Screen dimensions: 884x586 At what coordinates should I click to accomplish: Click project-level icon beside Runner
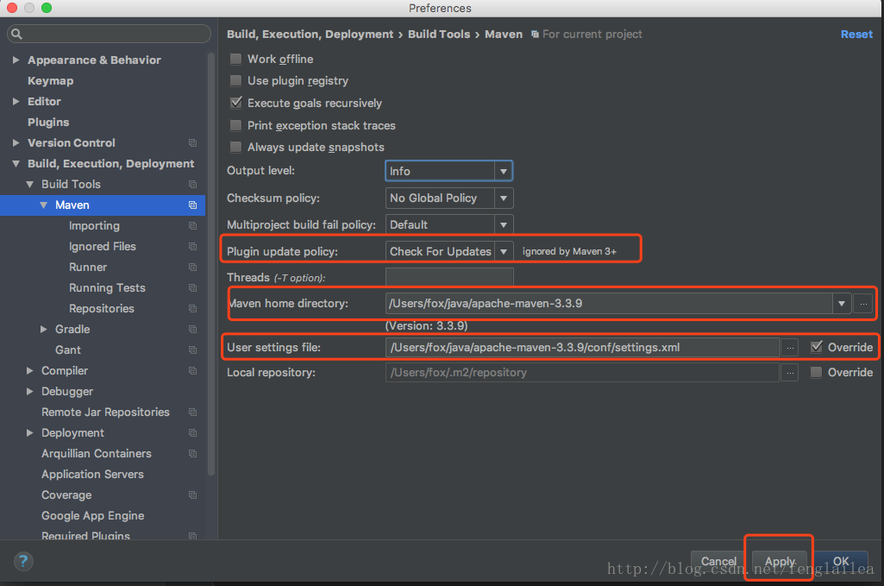point(193,267)
